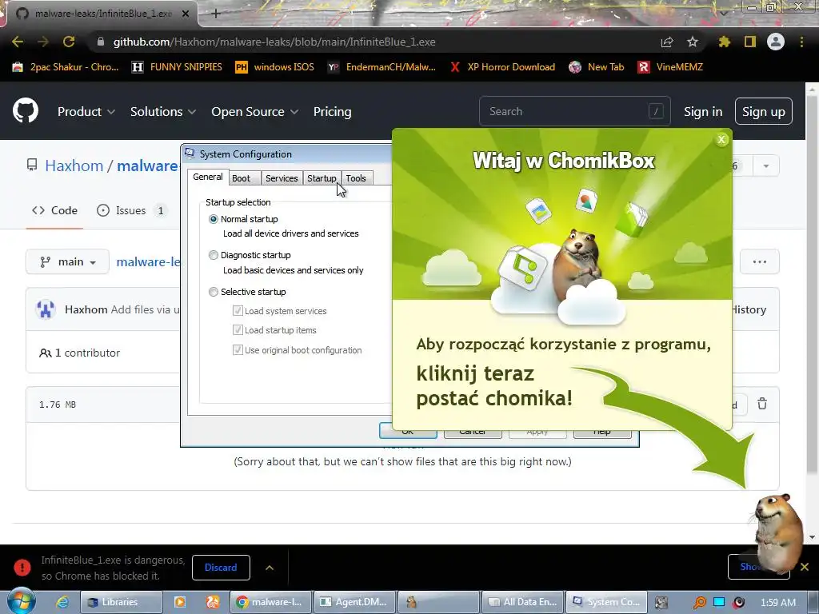This screenshot has width=819, height=614.
Task: Open Chrome profile avatar icon
Action: (776, 42)
